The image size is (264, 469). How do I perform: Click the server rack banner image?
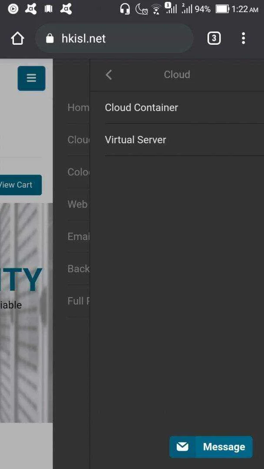[x=26, y=313]
